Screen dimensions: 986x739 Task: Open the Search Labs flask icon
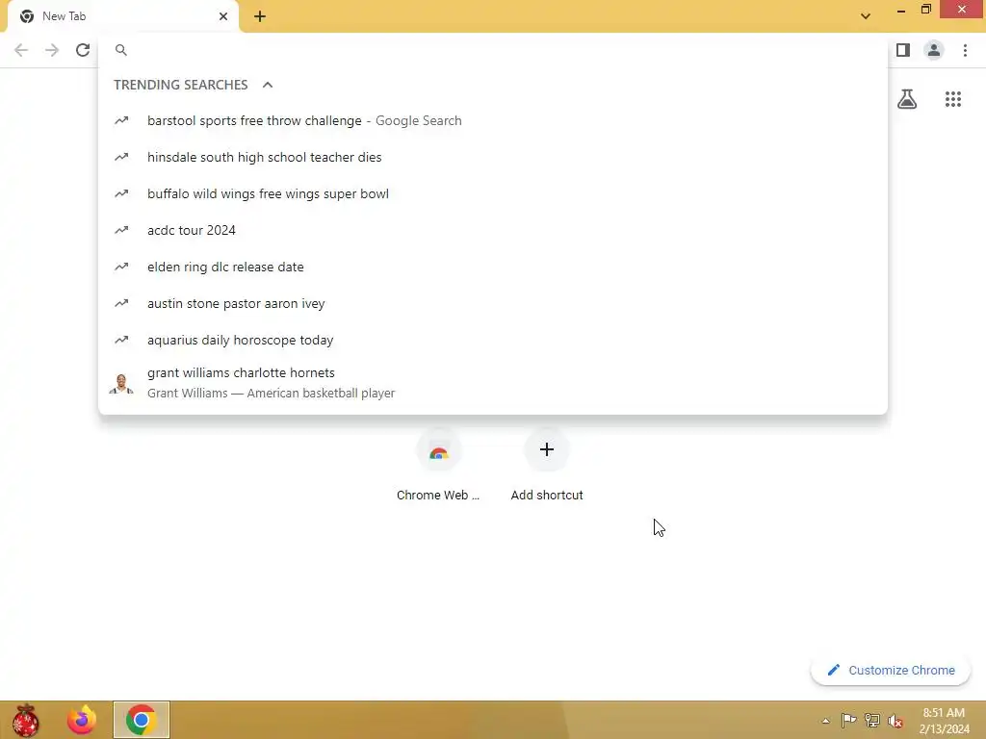907,99
